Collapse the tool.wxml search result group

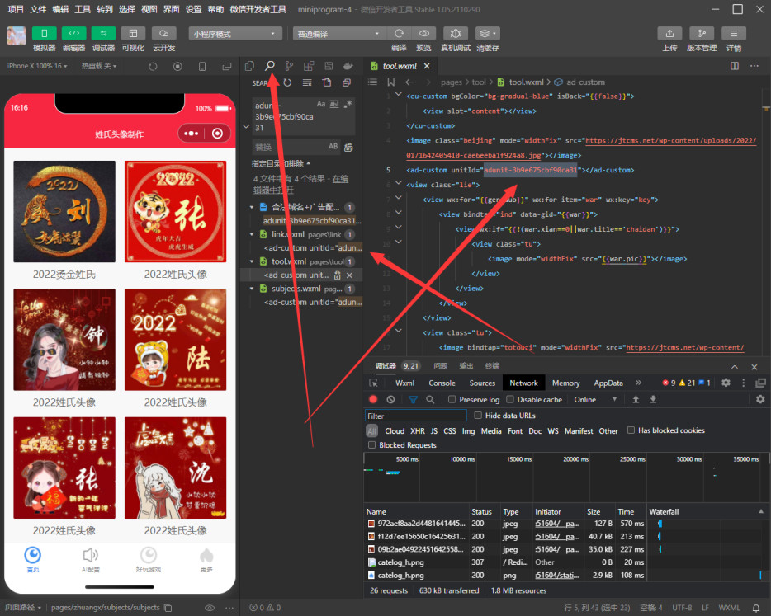[x=252, y=261]
